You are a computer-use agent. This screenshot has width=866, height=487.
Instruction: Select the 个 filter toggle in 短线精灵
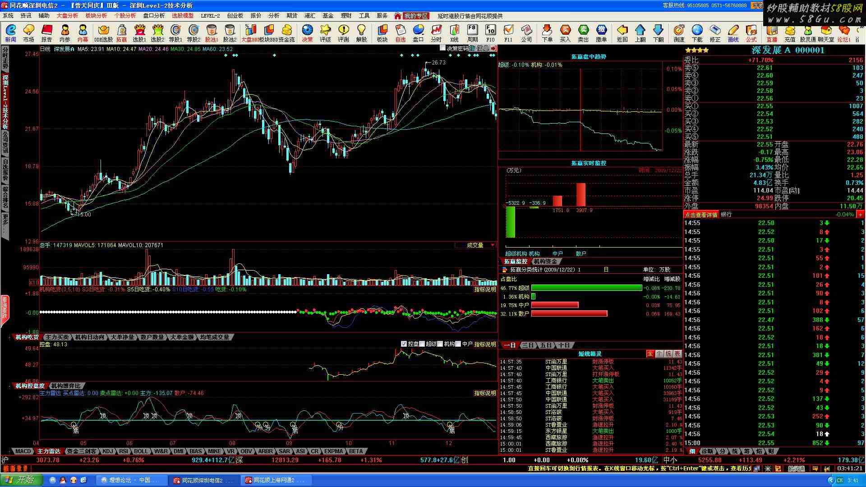pyautogui.click(x=659, y=354)
